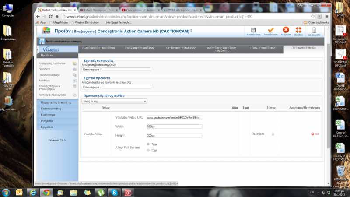Open Internet Explorer from taskbar
Screen dimensions: 350x197
(x=33, y=193)
